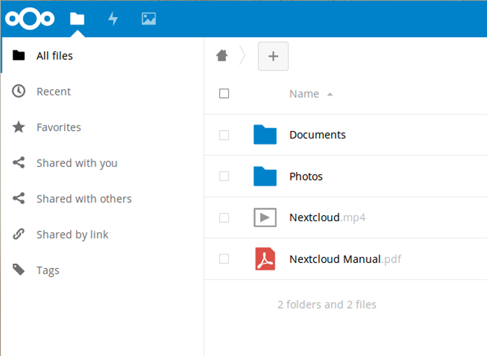Open the Nextcloud Manual PDF icon
The image size is (487, 356).
pyautogui.click(x=265, y=259)
